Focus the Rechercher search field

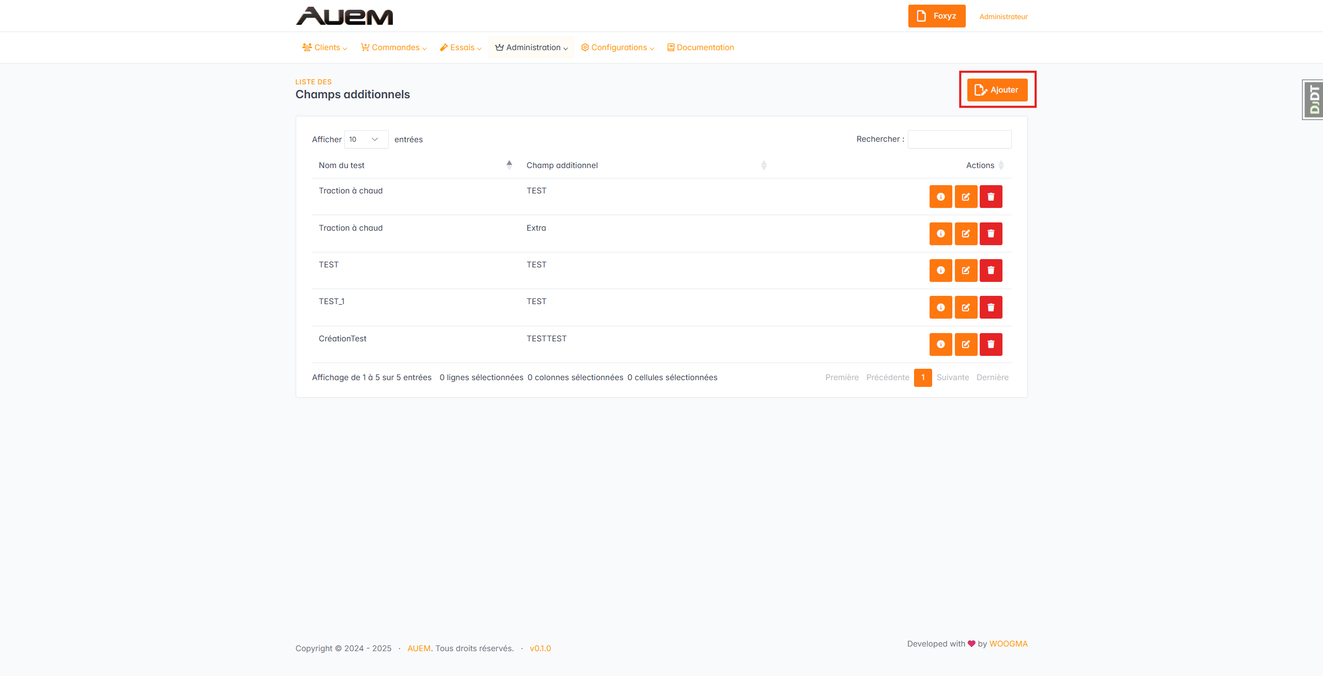pyautogui.click(x=959, y=140)
